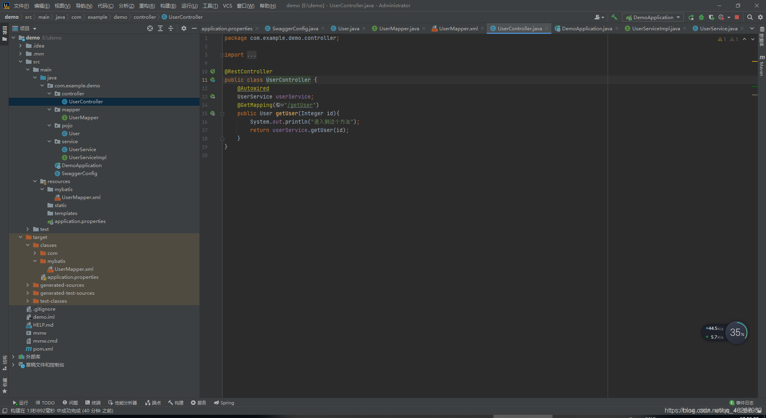The width and height of the screenshot is (766, 418).
Task: Expand the test folder node
Action: tap(28, 229)
